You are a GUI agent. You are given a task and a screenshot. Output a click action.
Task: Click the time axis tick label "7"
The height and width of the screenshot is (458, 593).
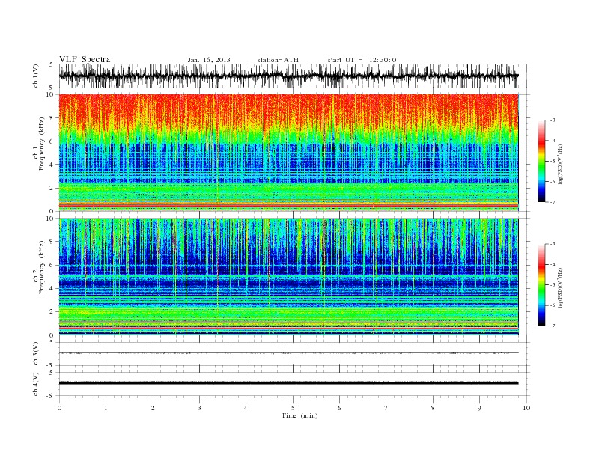point(386,408)
